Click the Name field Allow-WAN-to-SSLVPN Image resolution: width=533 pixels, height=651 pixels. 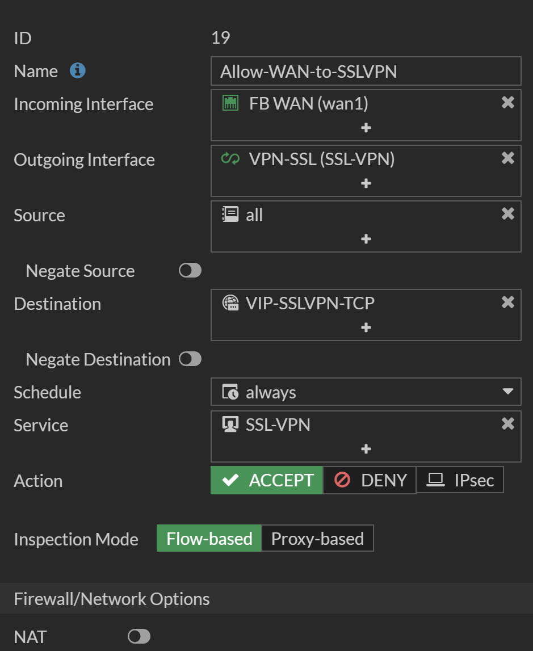point(366,72)
